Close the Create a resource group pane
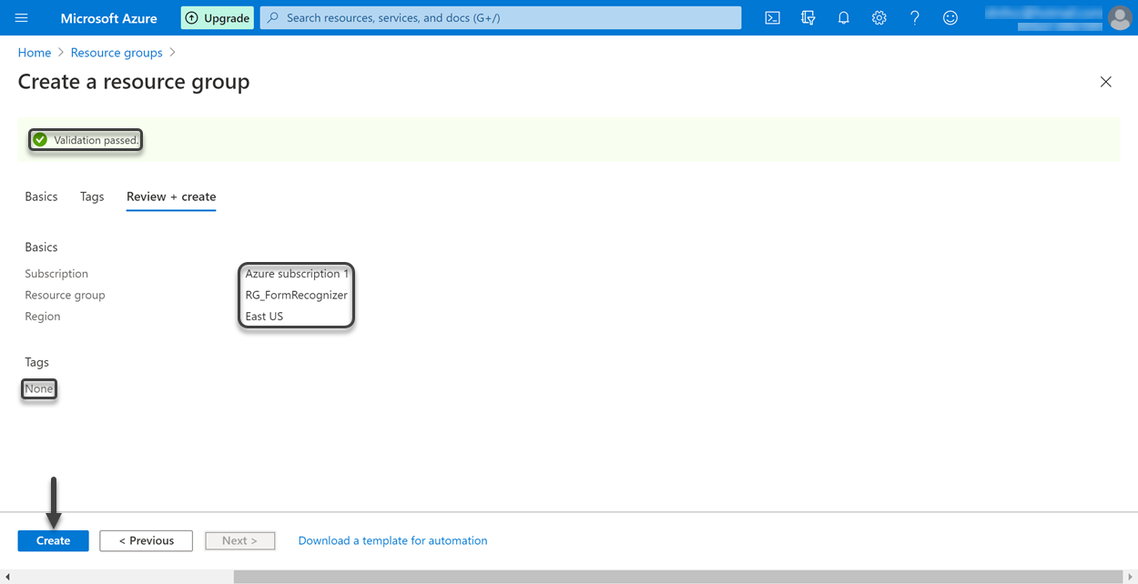Viewport: 1138px width, 584px height. coord(1106,82)
